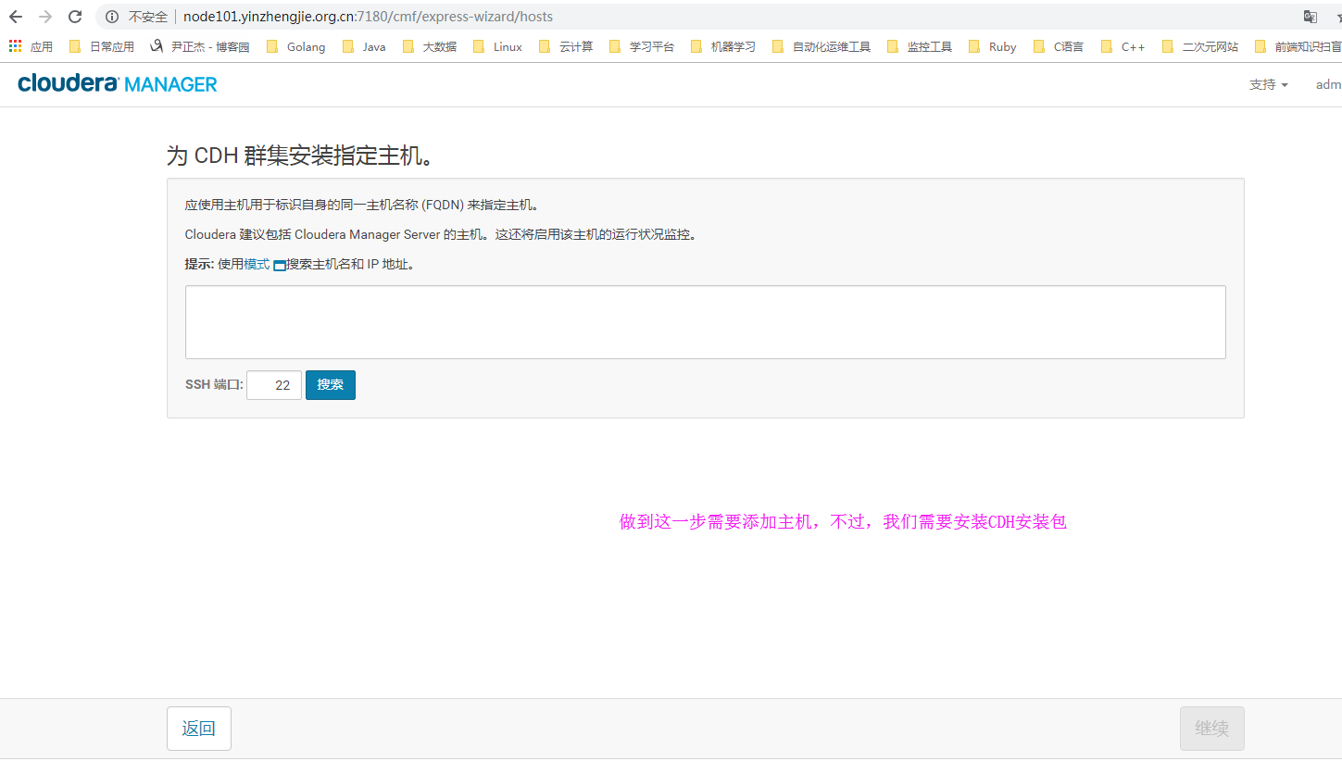Open the Java bookmark folder
Screen dimensions: 1342x761
[364, 46]
